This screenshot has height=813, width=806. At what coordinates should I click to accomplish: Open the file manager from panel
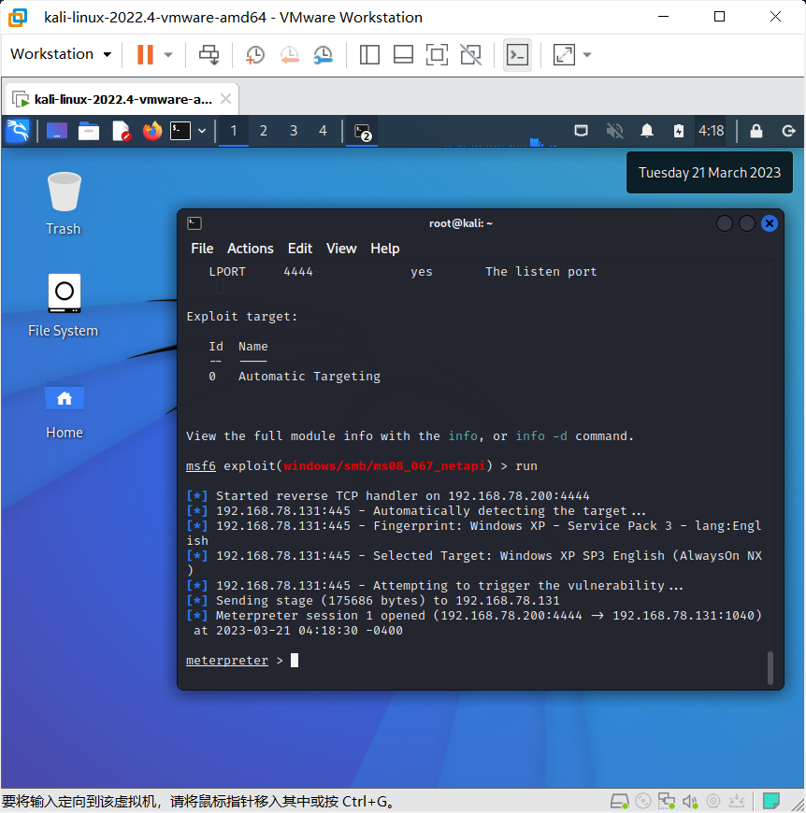coord(89,131)
